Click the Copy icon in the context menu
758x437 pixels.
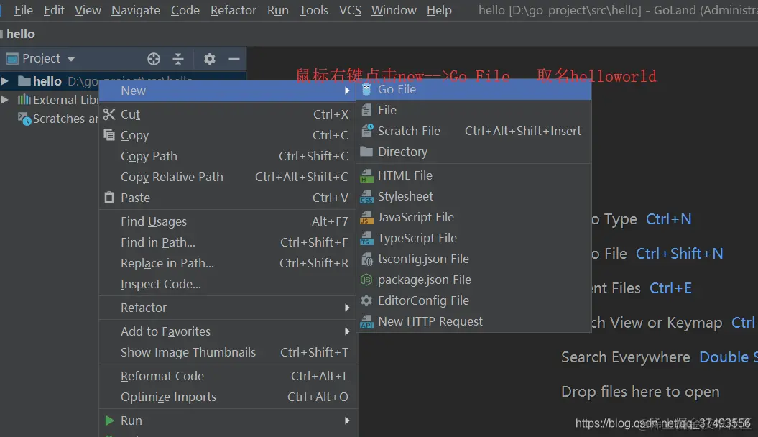click(x=109, y=135)
